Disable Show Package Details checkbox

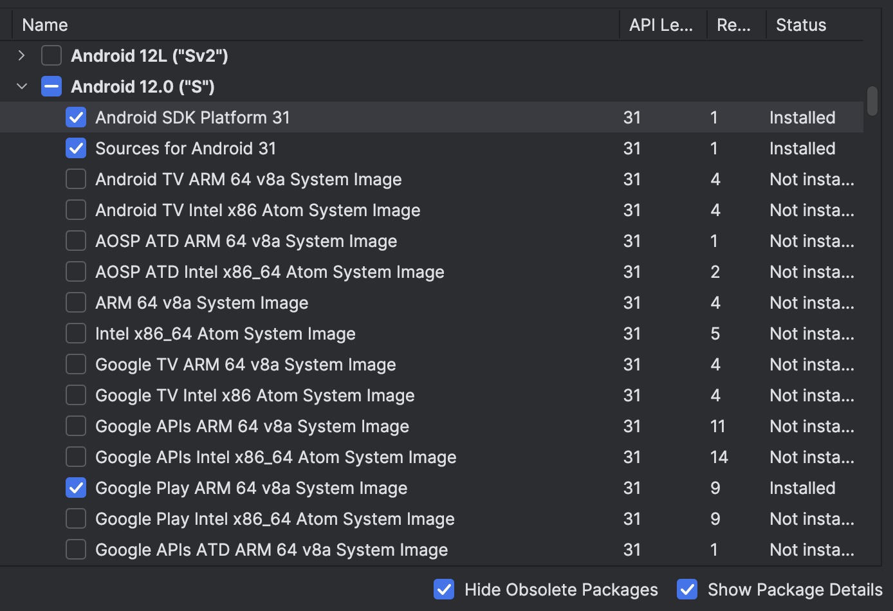coord(687,590)
